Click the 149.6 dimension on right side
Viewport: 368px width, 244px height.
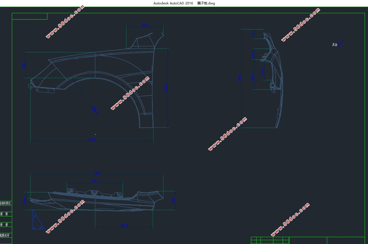173,200
